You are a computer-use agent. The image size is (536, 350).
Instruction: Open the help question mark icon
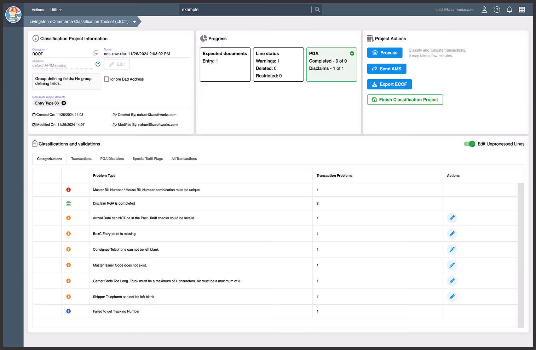click(497, 10)
